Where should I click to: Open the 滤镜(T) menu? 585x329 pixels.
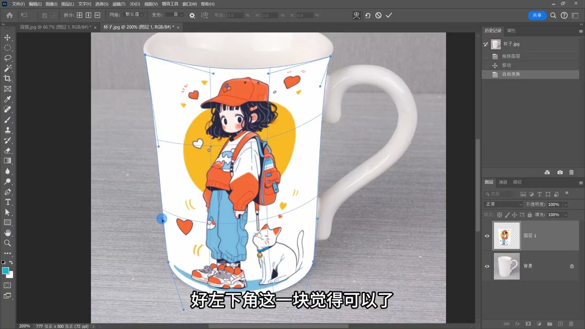click(x=119, y=4)
